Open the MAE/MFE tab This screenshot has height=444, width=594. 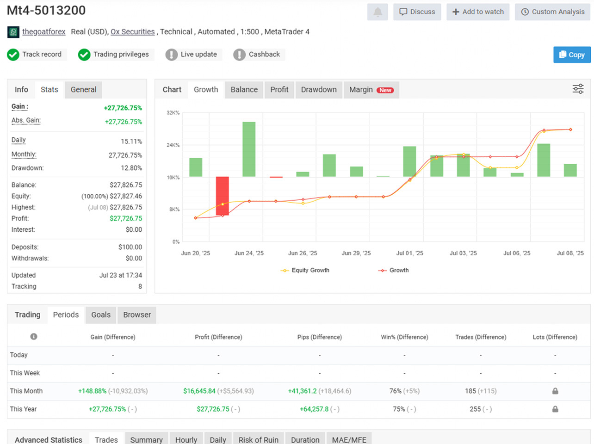tap(349, 439)
